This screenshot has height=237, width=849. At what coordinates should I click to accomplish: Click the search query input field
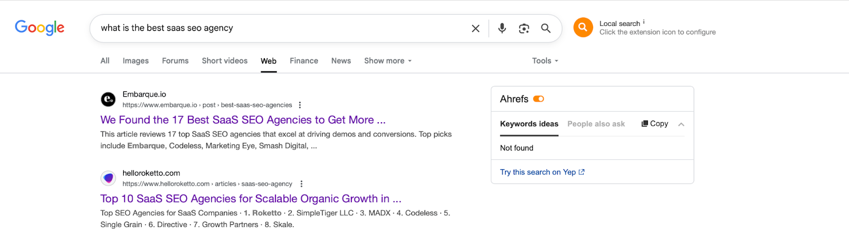point(281,28)
